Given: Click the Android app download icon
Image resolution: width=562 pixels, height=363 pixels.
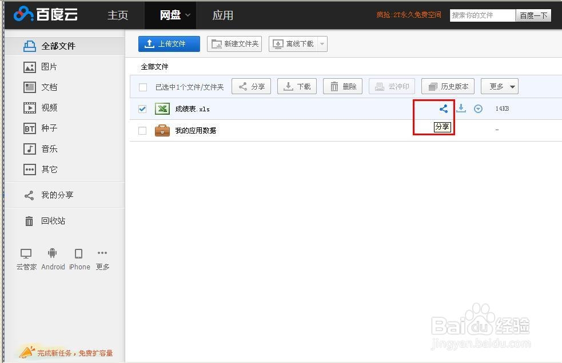Looking at the screenshot, I should point(53,253).
